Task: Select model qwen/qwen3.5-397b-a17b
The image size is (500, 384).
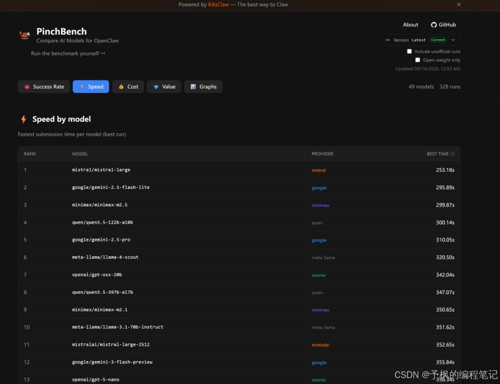Action: click(103, 292)
